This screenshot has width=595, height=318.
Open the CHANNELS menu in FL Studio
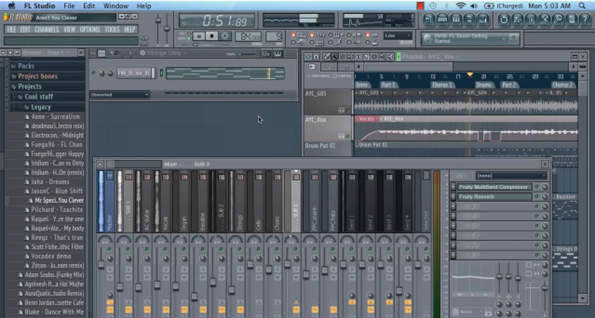[47, 29]
